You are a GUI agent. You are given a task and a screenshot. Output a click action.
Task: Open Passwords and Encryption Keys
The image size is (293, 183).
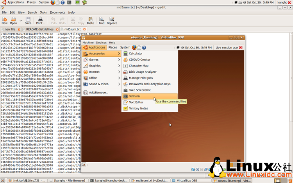tap(150, 84)
